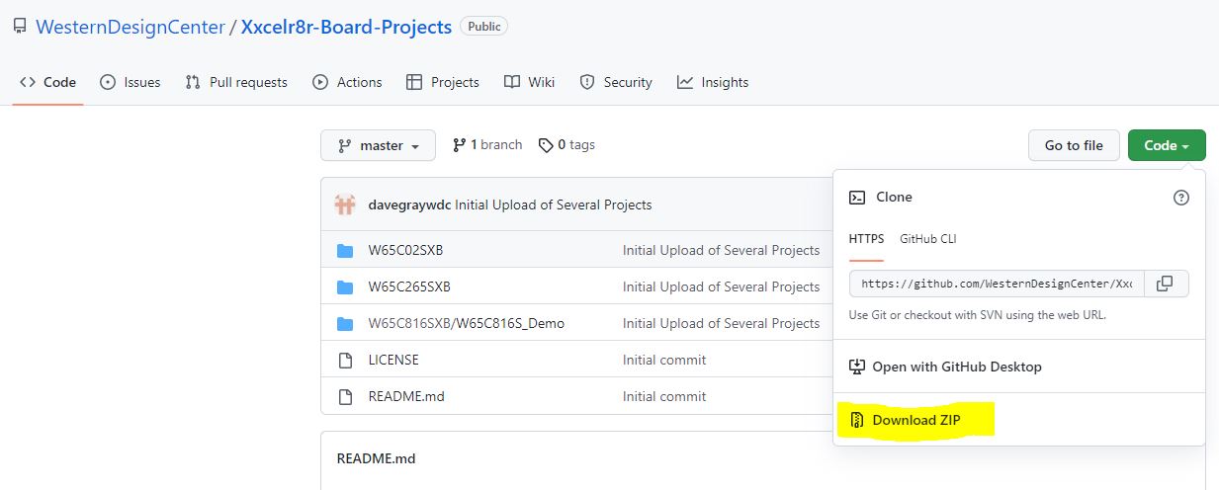Open the README.md file in list
Image resolution: width=1219 pixels, height=490 pixels.
[406, 396]
